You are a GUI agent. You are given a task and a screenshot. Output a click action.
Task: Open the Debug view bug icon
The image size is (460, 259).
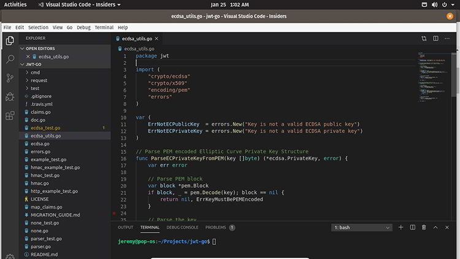tap(10, 96)
